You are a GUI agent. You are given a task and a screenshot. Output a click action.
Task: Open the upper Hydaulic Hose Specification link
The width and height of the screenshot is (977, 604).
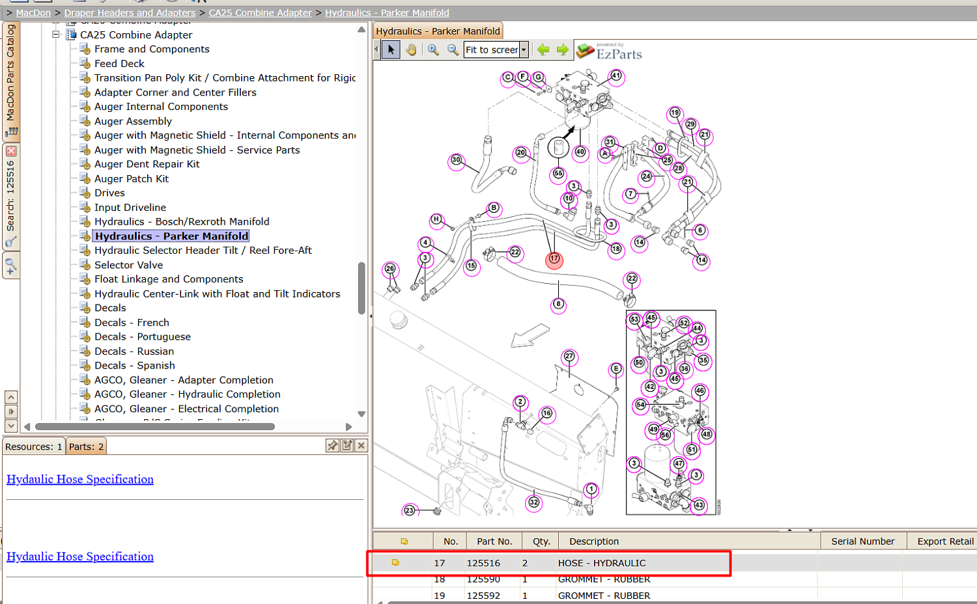coord(80,479)
